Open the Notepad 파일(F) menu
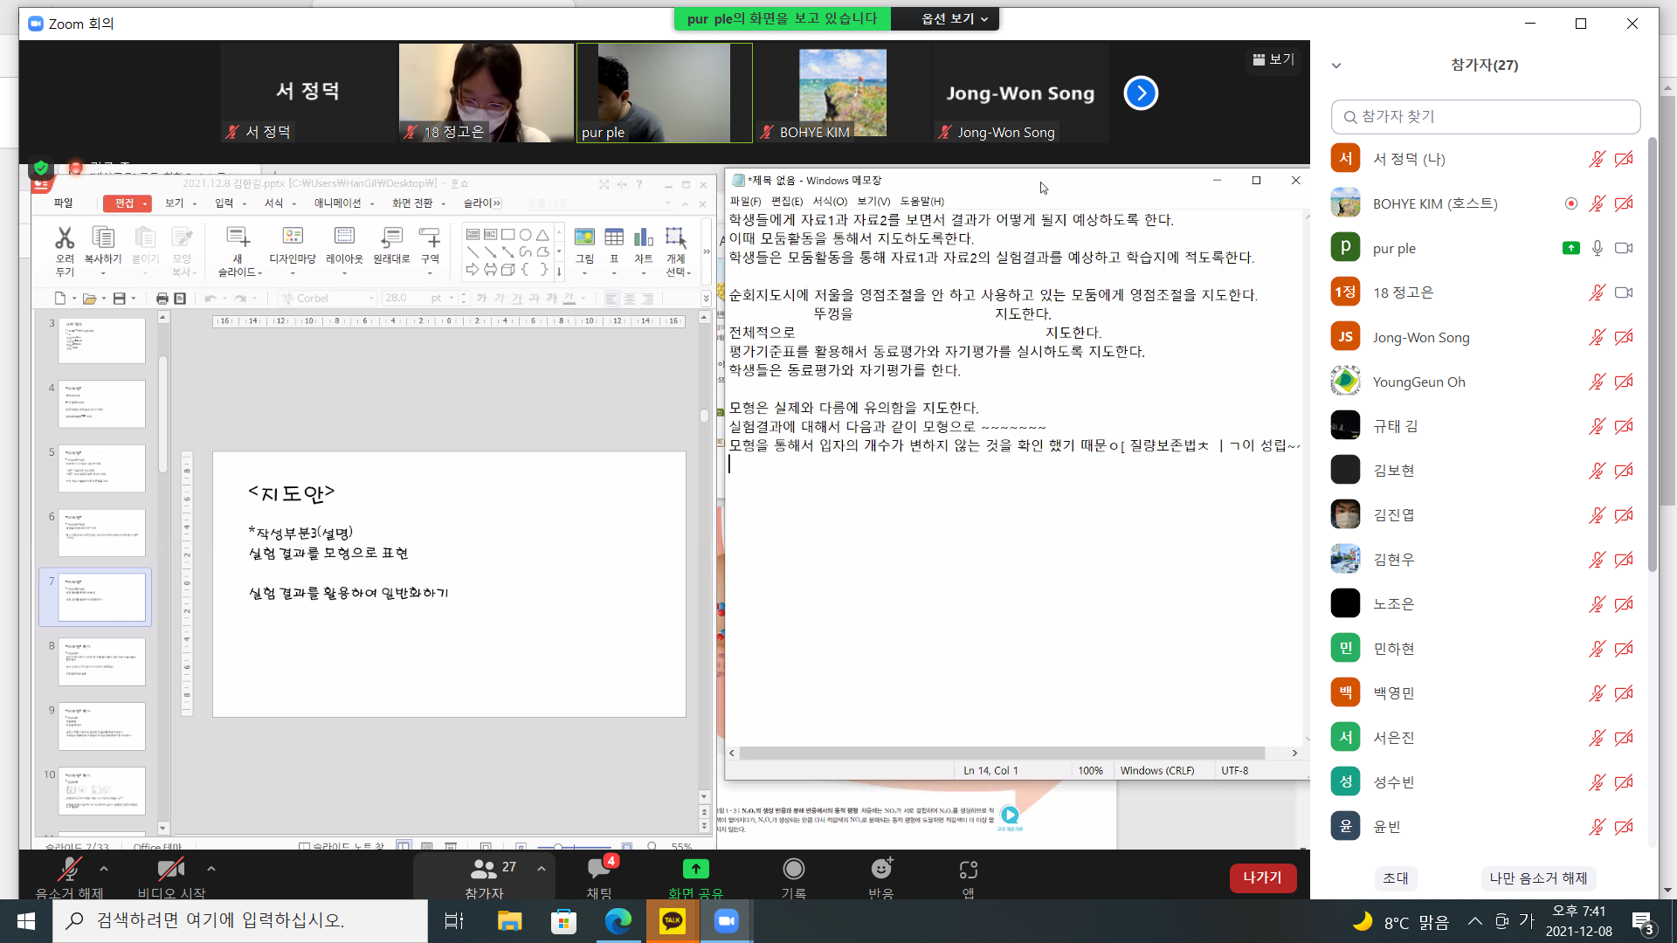This screenshot has width=1677, height=943. pyautogui.click(x=745, y=201)
